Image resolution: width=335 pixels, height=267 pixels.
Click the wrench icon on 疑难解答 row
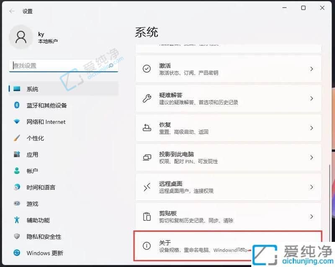147,98
